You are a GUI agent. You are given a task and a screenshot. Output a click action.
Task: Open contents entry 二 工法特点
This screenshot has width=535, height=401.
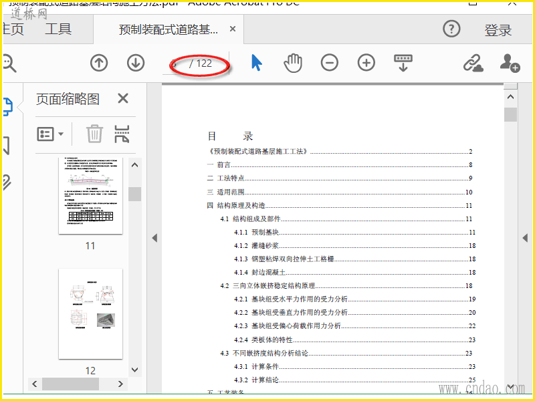(340, 178)
